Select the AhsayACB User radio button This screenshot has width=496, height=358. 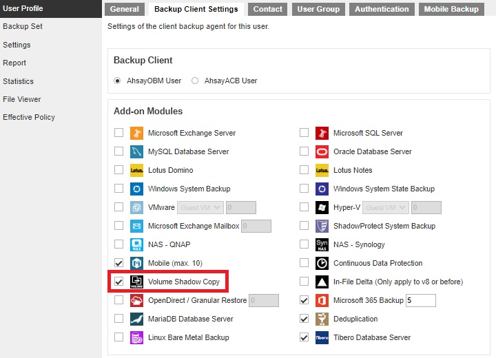click(195, 81)
